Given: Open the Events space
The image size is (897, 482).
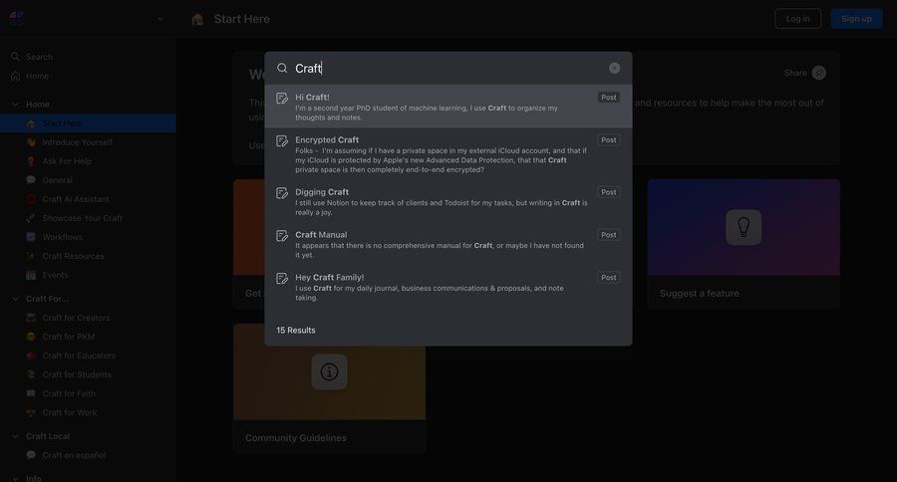Looking at the screenshot, I should [88, 275].
